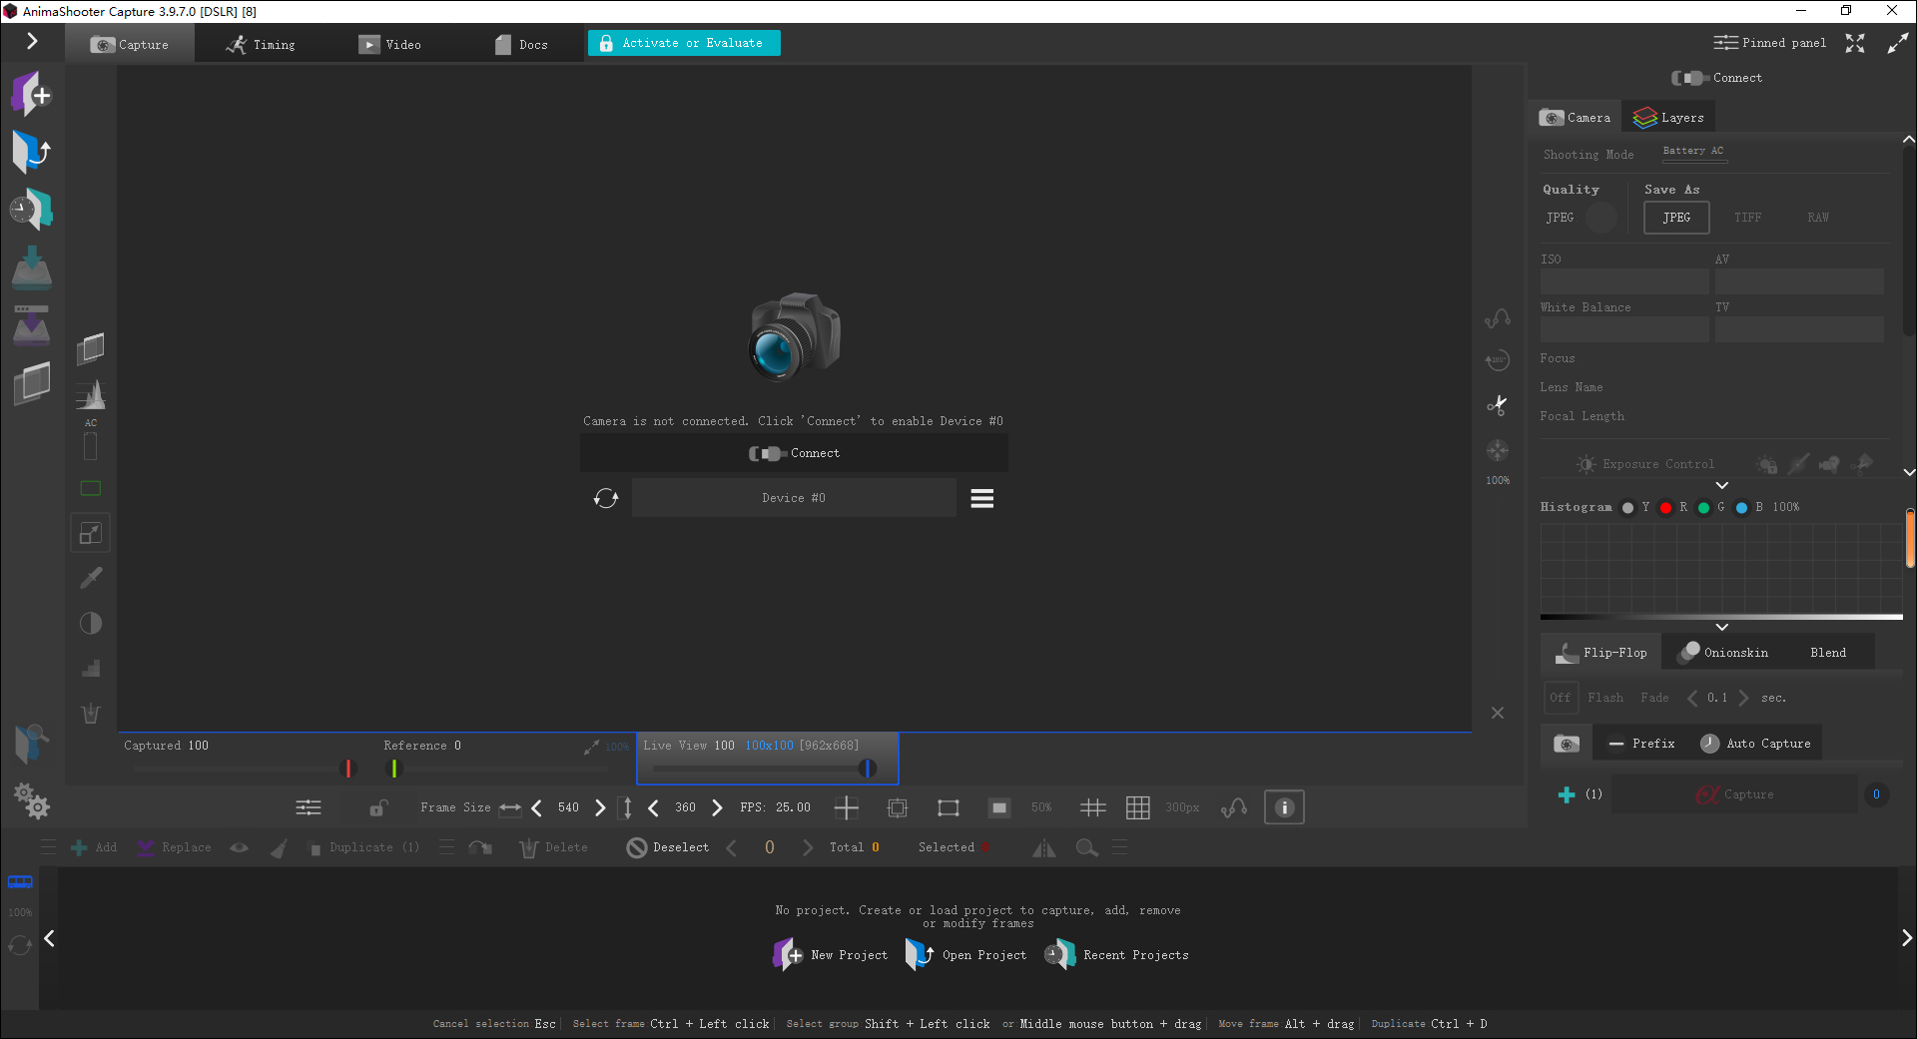Screen dimensions: 1917x1039
Task: Collapse the section chevron above Histogram
Action: coord(1722,485)
